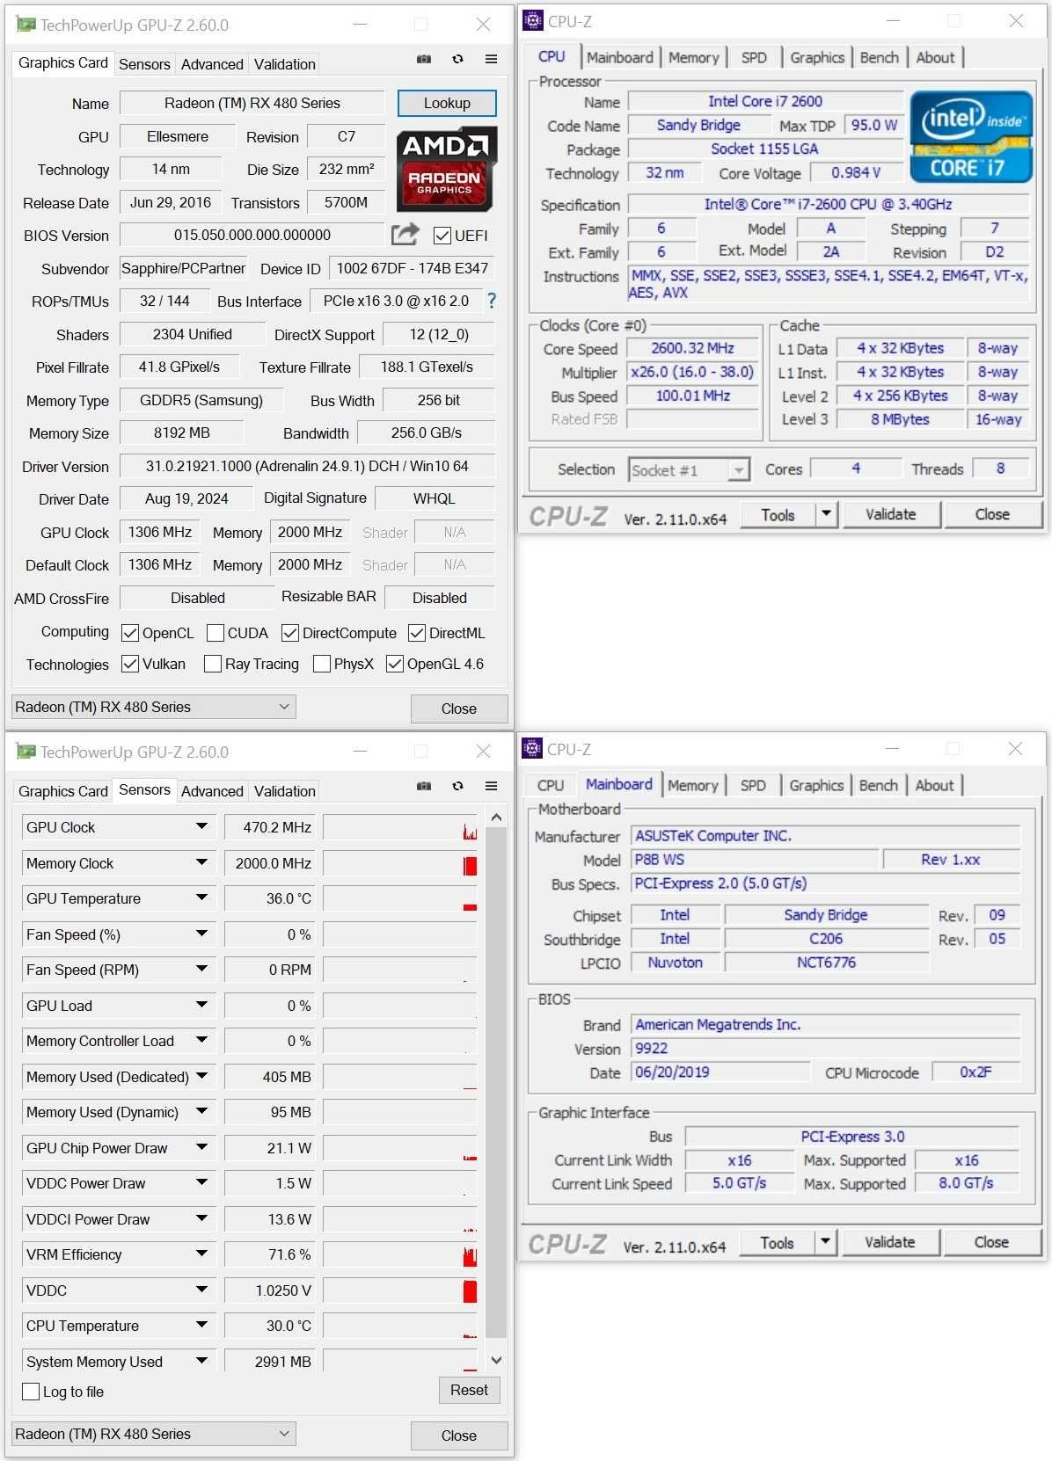Open the Socket #1 selection dropdown in CPU-Z
This screenshot has height=1461, width=1052.
(x=740, y=470)
